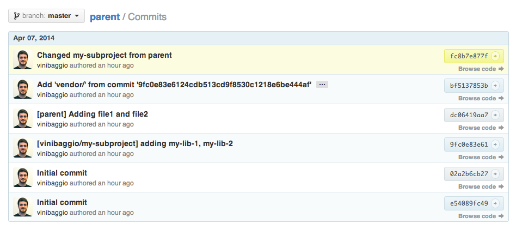
Task: Click arrow icon beside hash dc06419aa7
Action: point(495,115)
